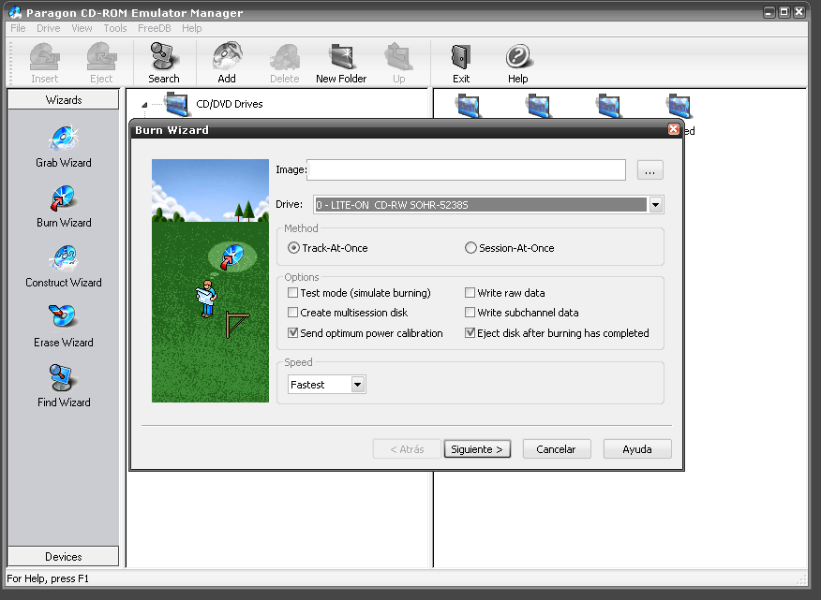Launch the Erase Wizard
Viewport: 821px width, 600px height.
tap(63, 325)
